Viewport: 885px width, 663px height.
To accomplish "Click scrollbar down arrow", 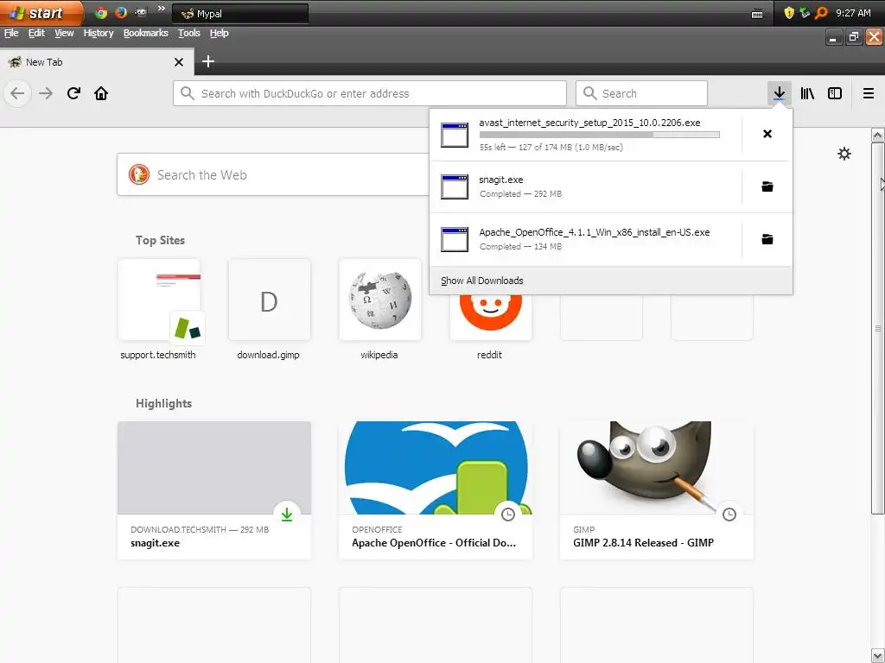I will pyautogui.click(x=877, y=656).
